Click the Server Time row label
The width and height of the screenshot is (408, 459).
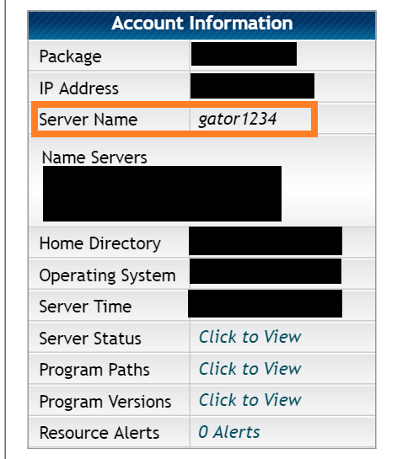tap(85, 307)
